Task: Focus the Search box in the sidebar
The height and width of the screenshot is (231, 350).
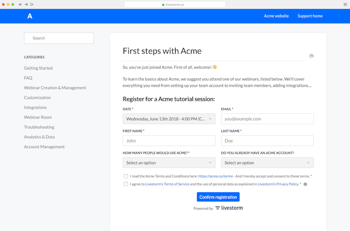Action: pyautogui.click(x=59, y=38)
